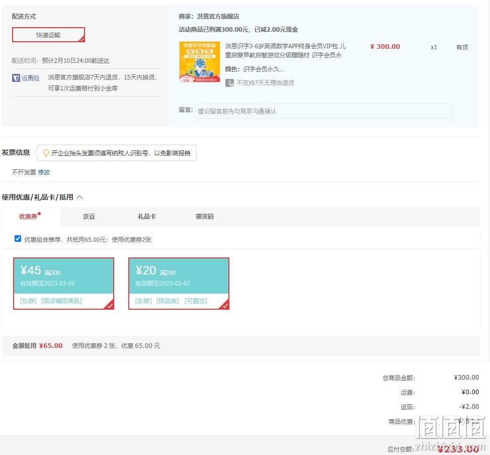Click the 预计2月10日24:00前送达 delivery time
The width and height of the screenshot is (490, 455).
[75, 61]
